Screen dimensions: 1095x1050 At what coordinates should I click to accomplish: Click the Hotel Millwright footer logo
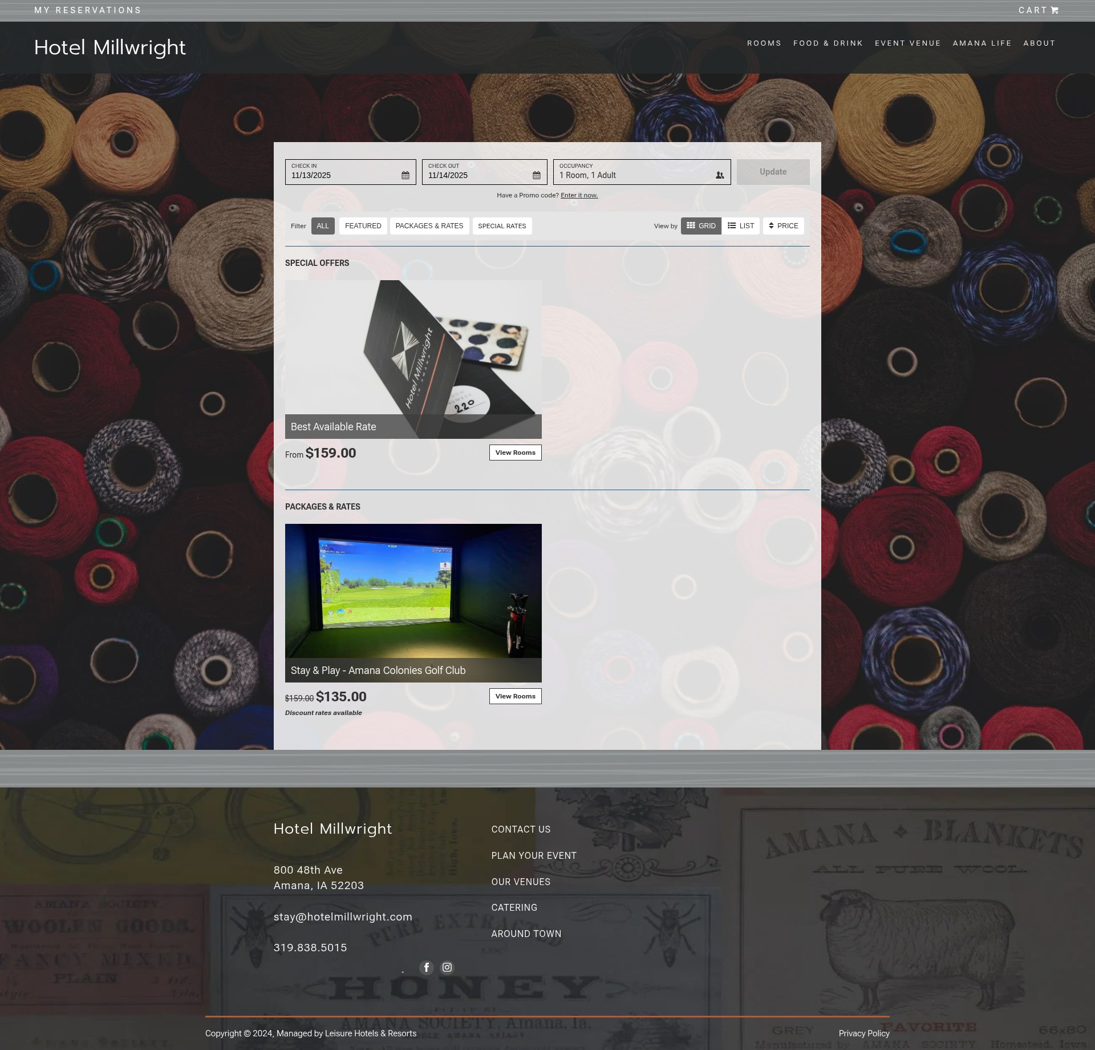click(x=332, y=829)
